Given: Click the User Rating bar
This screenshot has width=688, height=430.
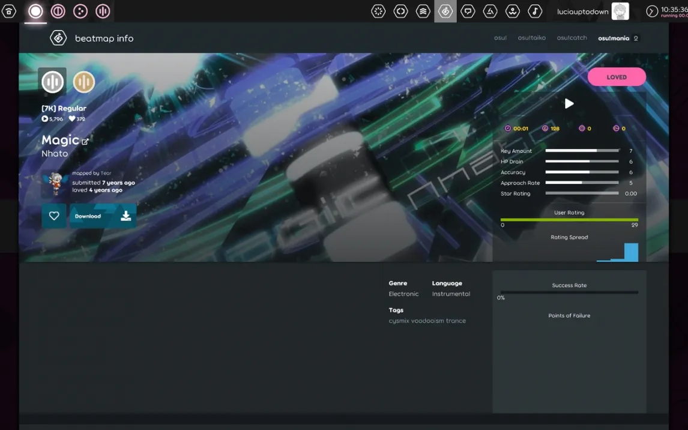Looking at the screenshot, I should pyautogui.click(x=569, y=220).
